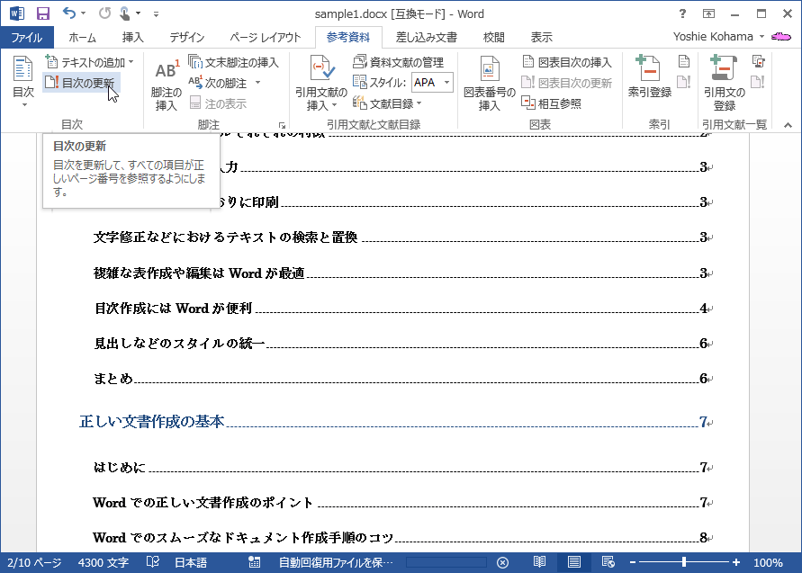The height and width of the screenshot is (573, 802).
Task: Click 図表目次の挿入 (Insert Table of Figures)
Action: point(567,62)
